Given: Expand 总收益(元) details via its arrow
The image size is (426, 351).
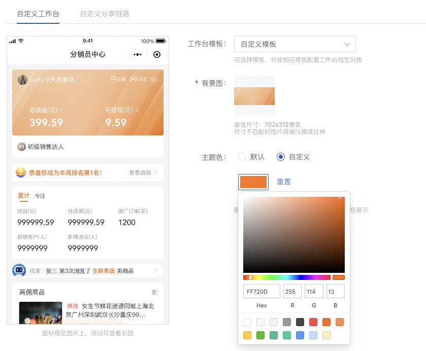Looking at the screenshot, I should tap(61, 110).
